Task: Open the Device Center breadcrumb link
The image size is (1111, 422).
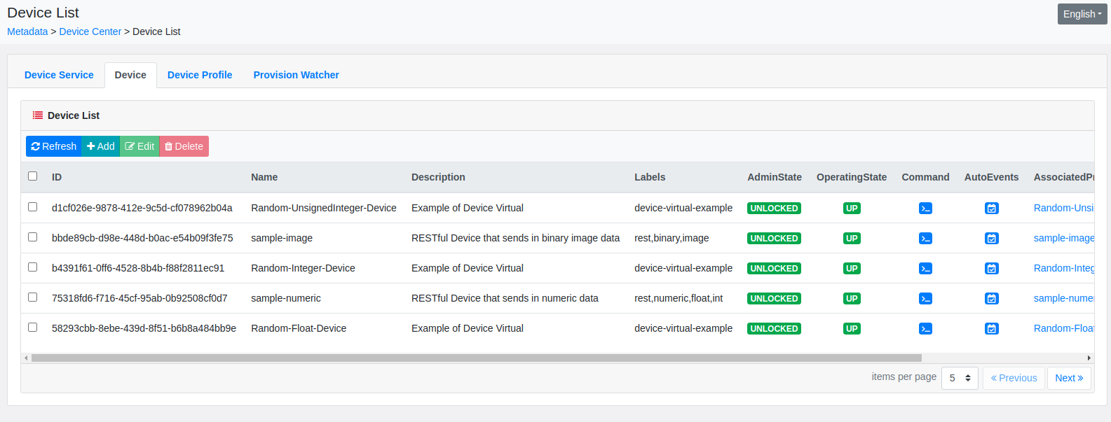Action: (x=90, y=31)
